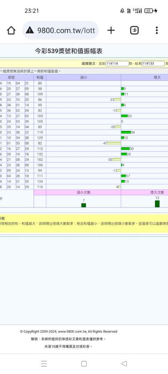Tap the green increase bar labeled 30
Image resolution: width=168 pixels, height=374 pixels.
(125, 148)
